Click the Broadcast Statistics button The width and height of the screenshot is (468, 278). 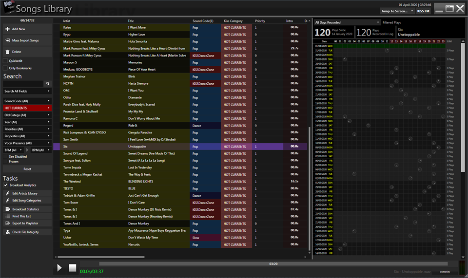pos(27,209)
